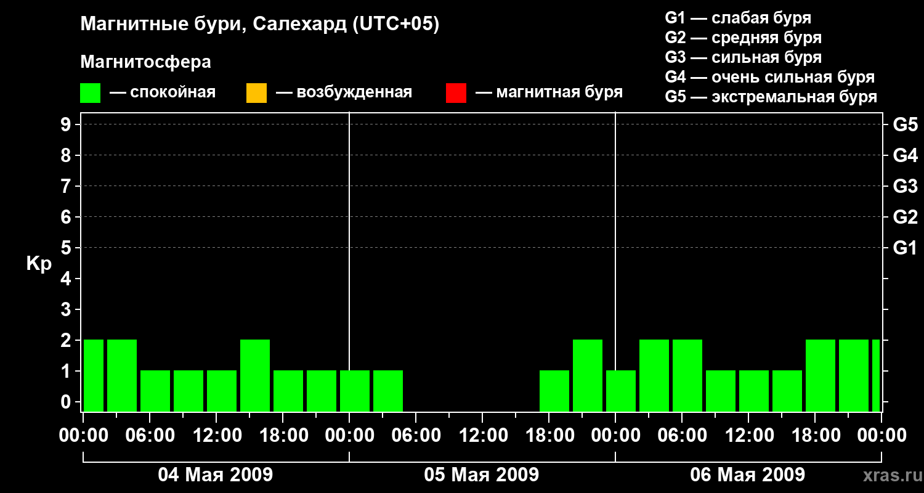Click the green спокойная legend swatch

click(90, 93)
